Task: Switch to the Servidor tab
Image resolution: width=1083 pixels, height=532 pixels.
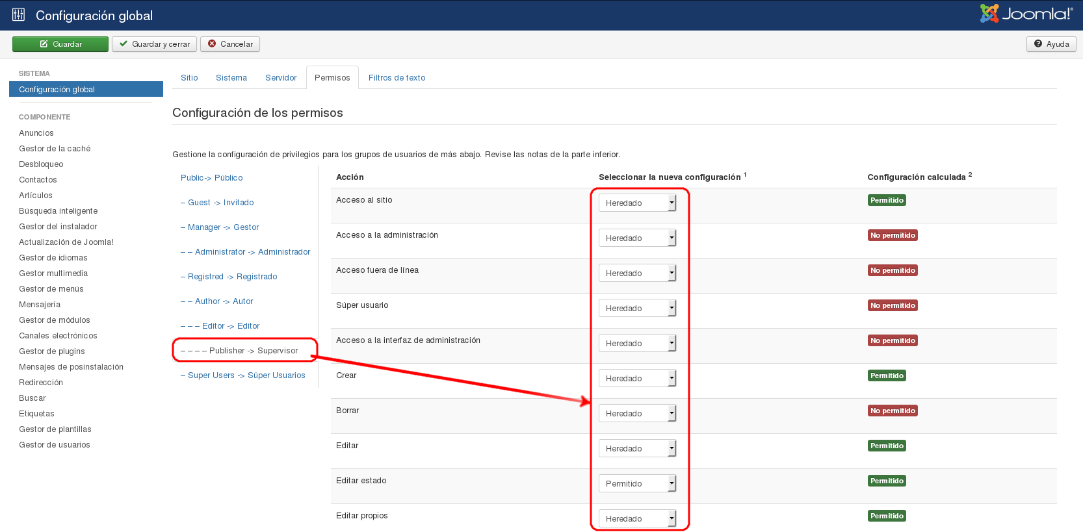Action: pos(281,78)
